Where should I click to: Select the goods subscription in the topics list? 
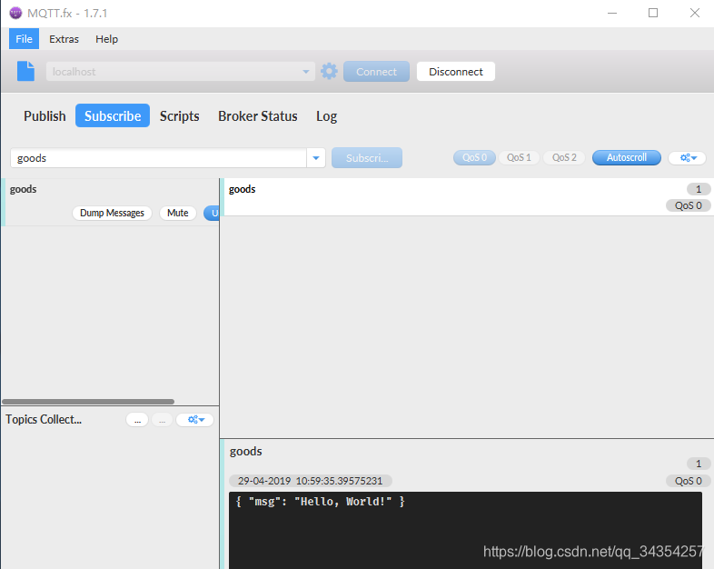[x=110, y=202]
